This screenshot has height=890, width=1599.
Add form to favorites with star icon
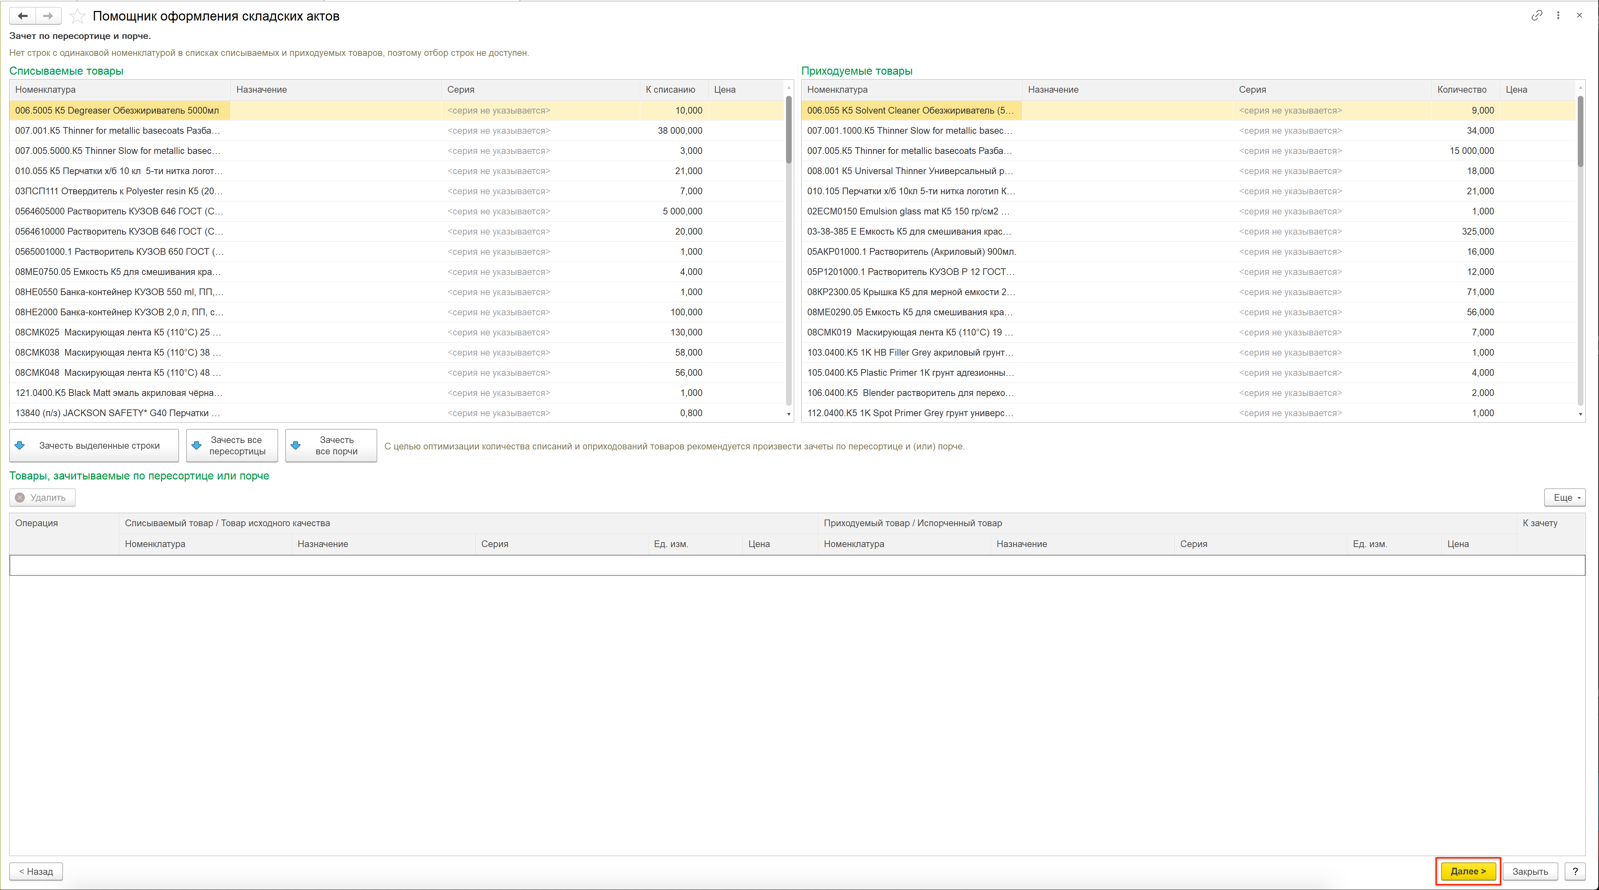point(78,16)
